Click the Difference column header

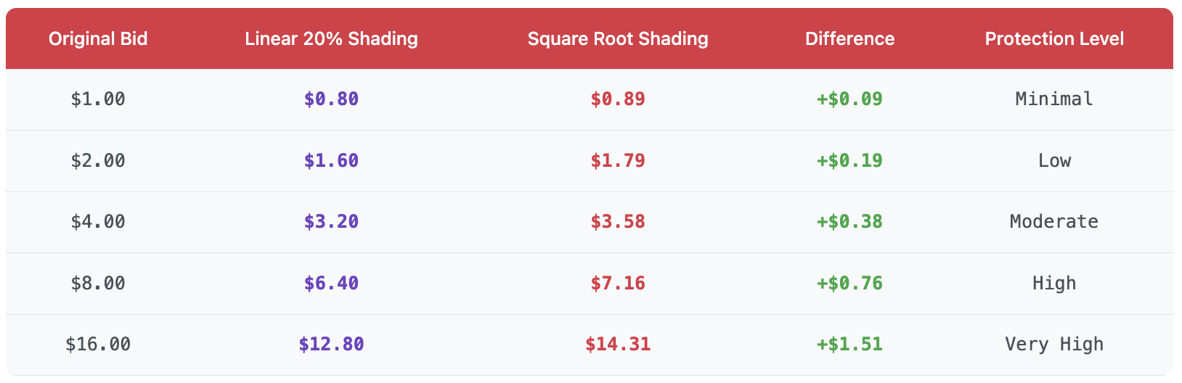coord(849,38)
